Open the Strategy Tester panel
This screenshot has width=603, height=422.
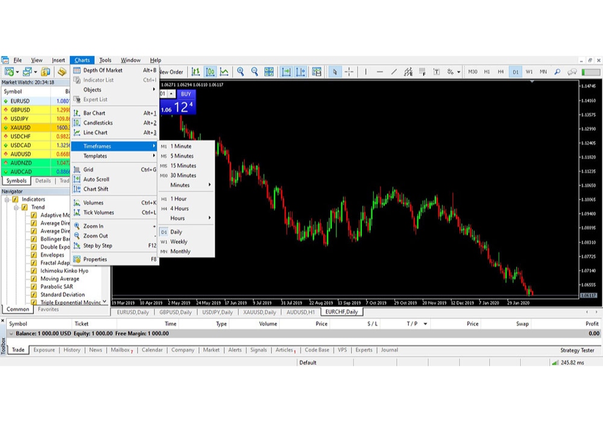(577, 350)
